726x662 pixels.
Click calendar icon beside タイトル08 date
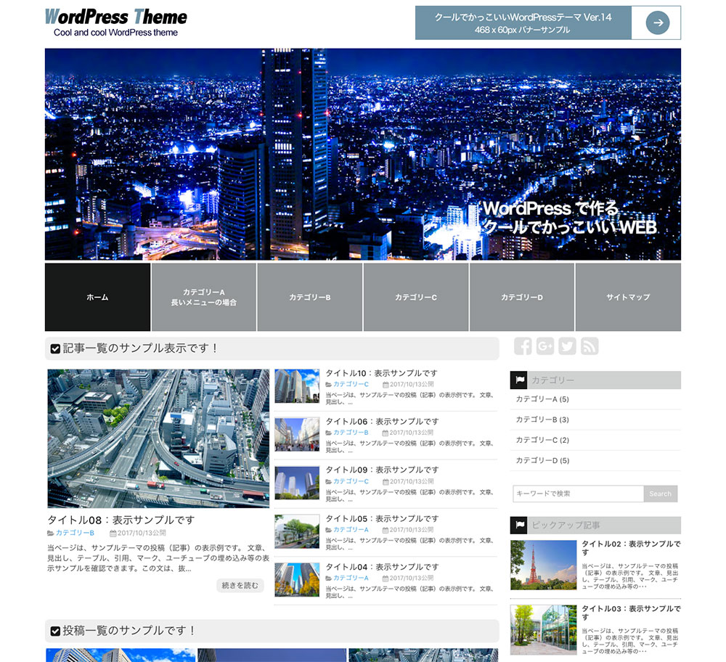(x=113, y=534)
